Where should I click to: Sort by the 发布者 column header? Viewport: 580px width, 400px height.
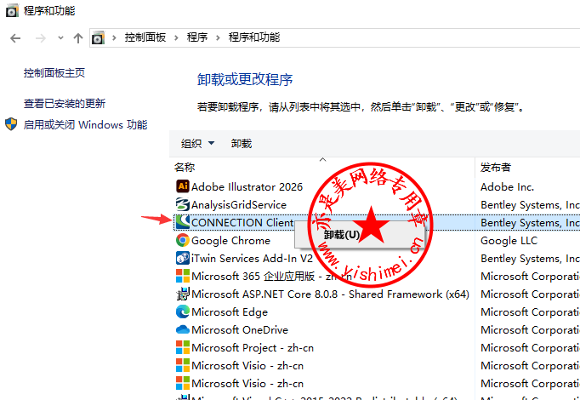pos(495,168)
